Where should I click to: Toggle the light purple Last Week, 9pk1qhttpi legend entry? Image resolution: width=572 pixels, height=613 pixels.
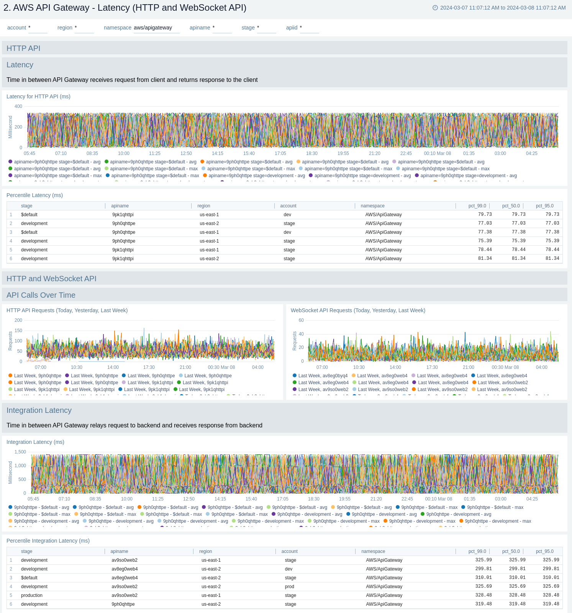148,383
